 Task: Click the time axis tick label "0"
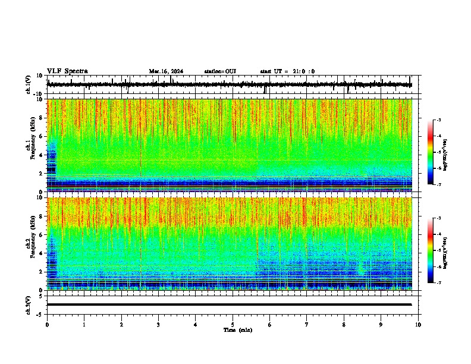point(47,325)
